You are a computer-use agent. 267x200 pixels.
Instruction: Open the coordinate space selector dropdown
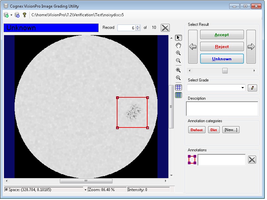tap(86, 189)
